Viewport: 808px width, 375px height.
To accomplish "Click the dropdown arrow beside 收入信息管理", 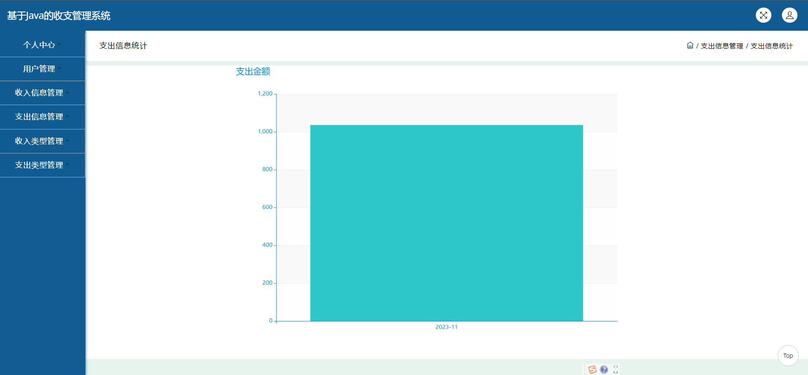I will coord(67,92).
